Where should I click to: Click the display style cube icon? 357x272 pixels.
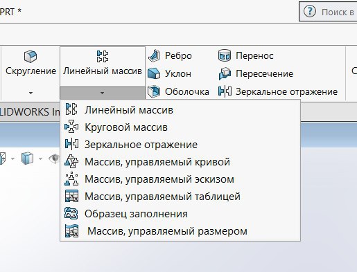(x=27, y=158)
